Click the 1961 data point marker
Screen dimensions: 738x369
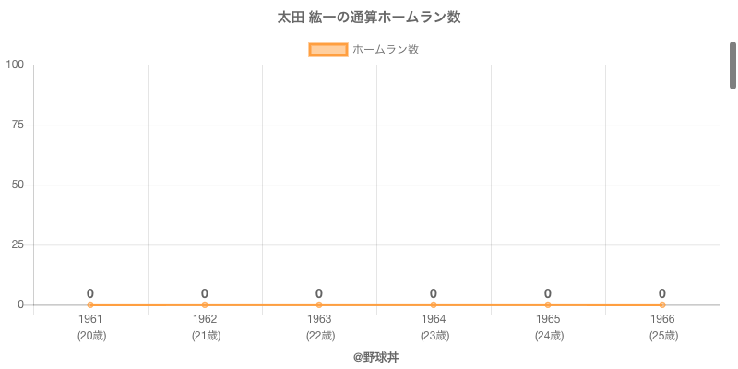pos(90,304)
